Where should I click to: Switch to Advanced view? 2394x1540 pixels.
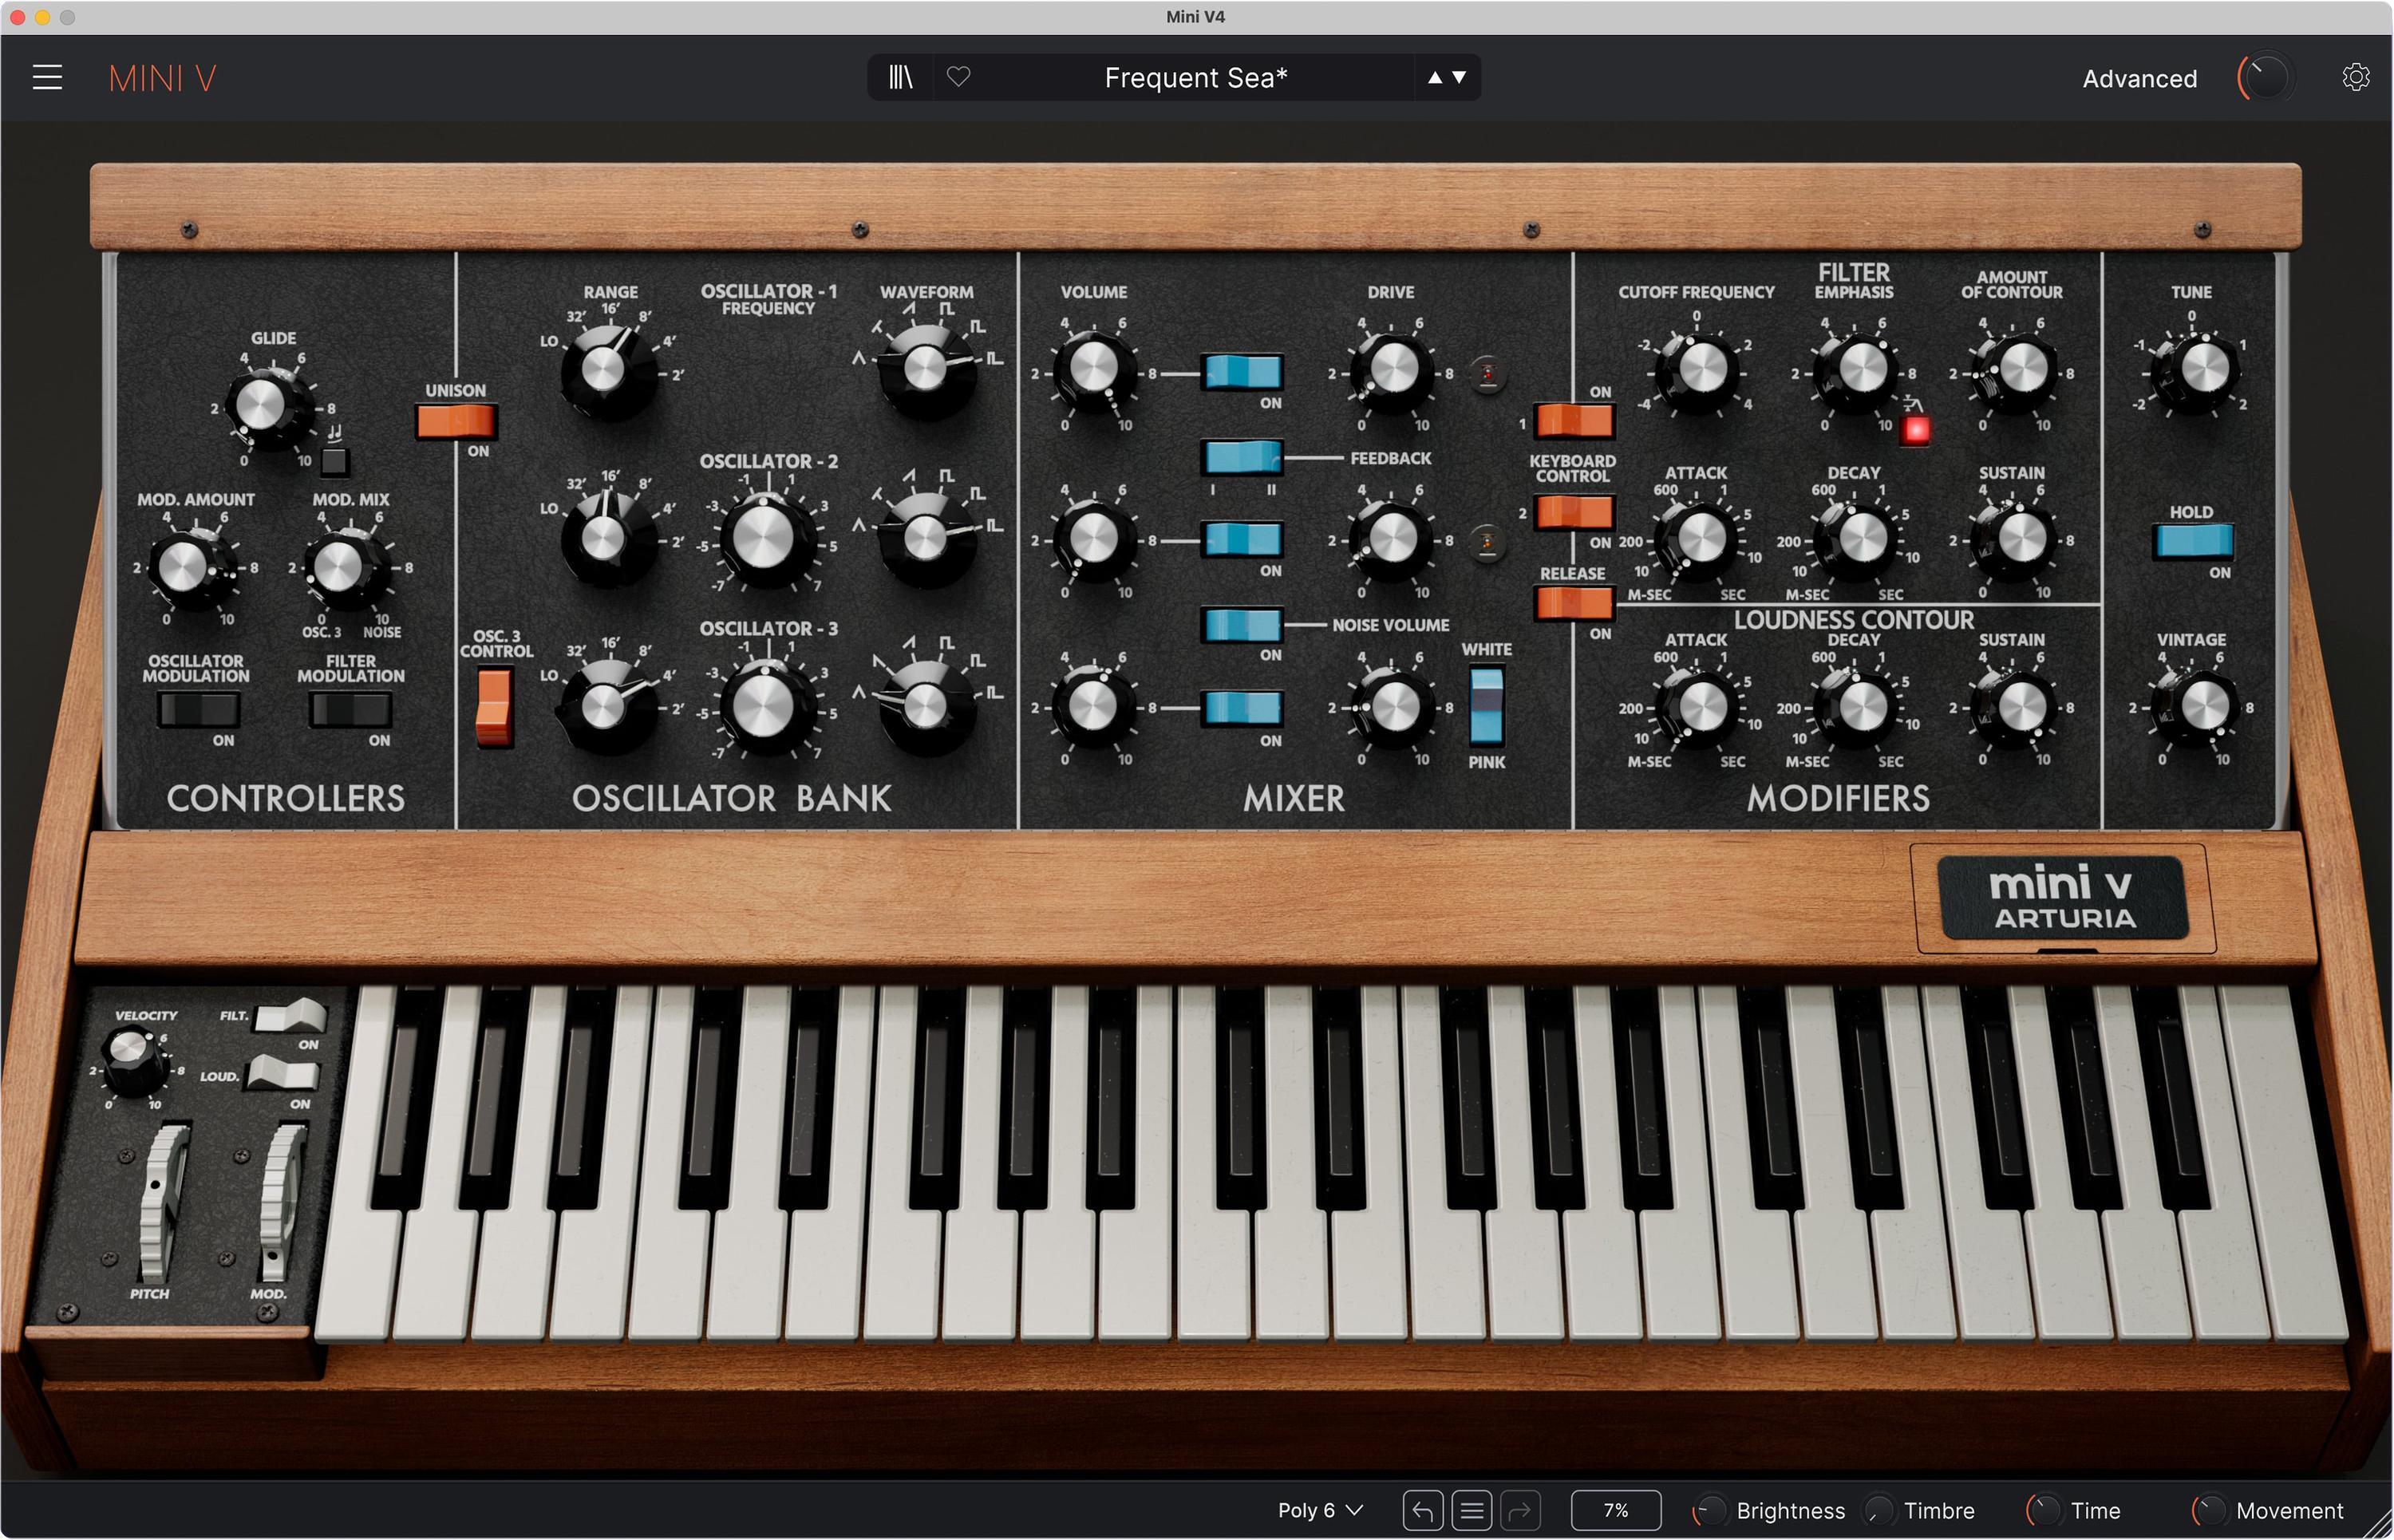2139,78
